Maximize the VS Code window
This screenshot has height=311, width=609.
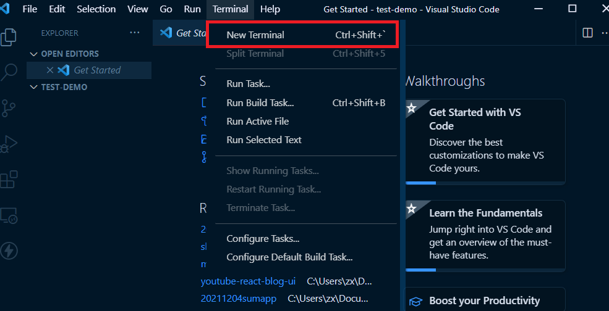pyautogui.click(x=572, y=9)
